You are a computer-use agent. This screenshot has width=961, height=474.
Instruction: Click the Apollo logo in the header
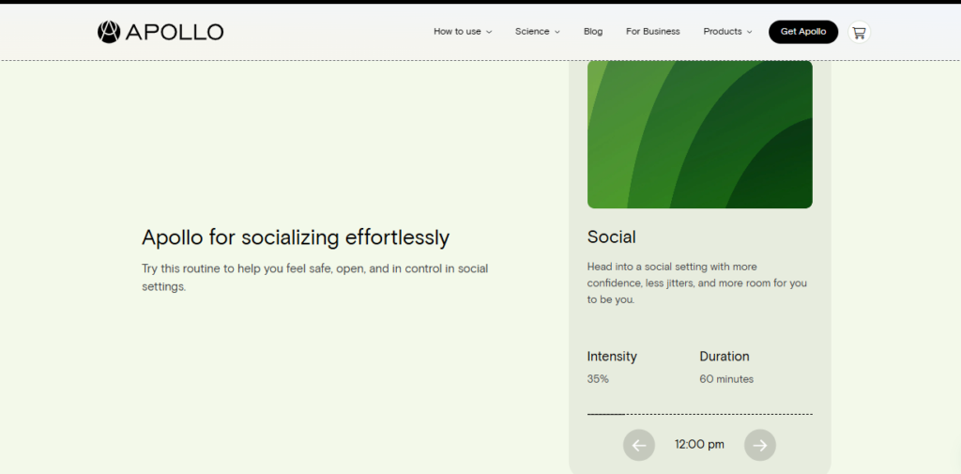pyautogui.click(x=160, y=32)
